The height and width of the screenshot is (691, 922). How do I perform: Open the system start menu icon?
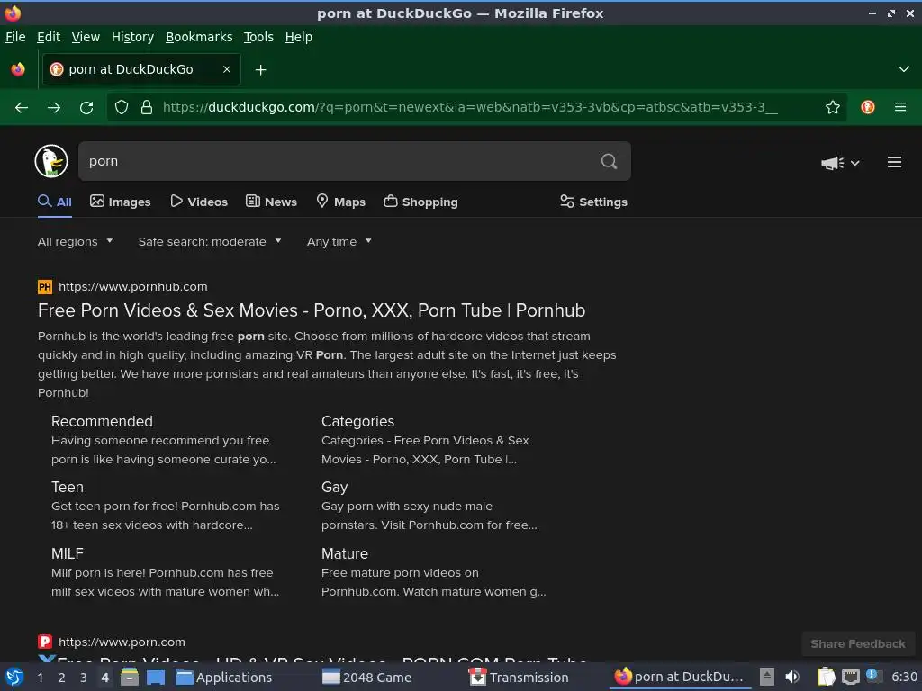(x=14, y=677)
